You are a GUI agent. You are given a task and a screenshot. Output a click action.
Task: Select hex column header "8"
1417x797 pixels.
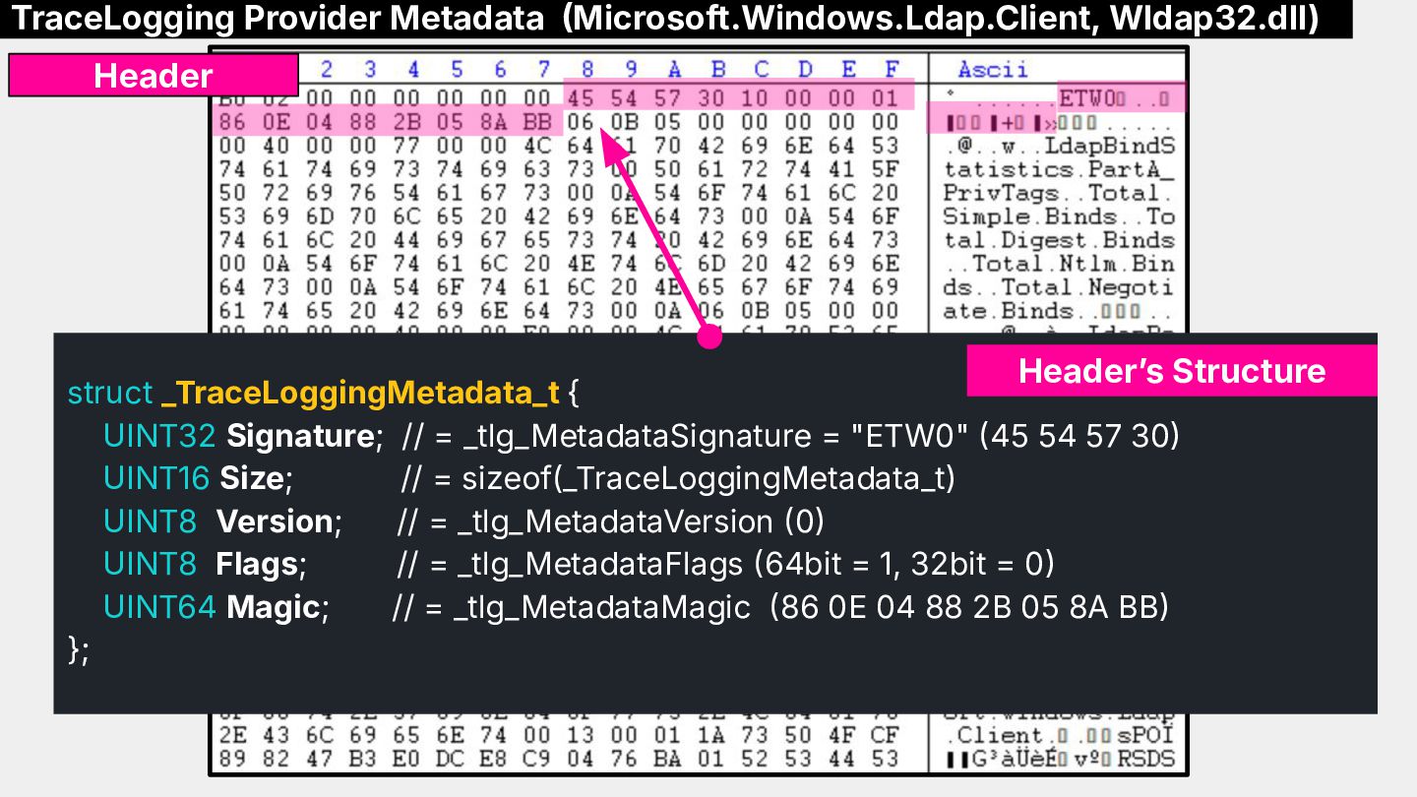coord(586,69)
